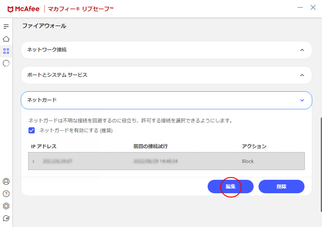Select the Block action cell in row
322x227 pixels.
click(x=248, y=161)
